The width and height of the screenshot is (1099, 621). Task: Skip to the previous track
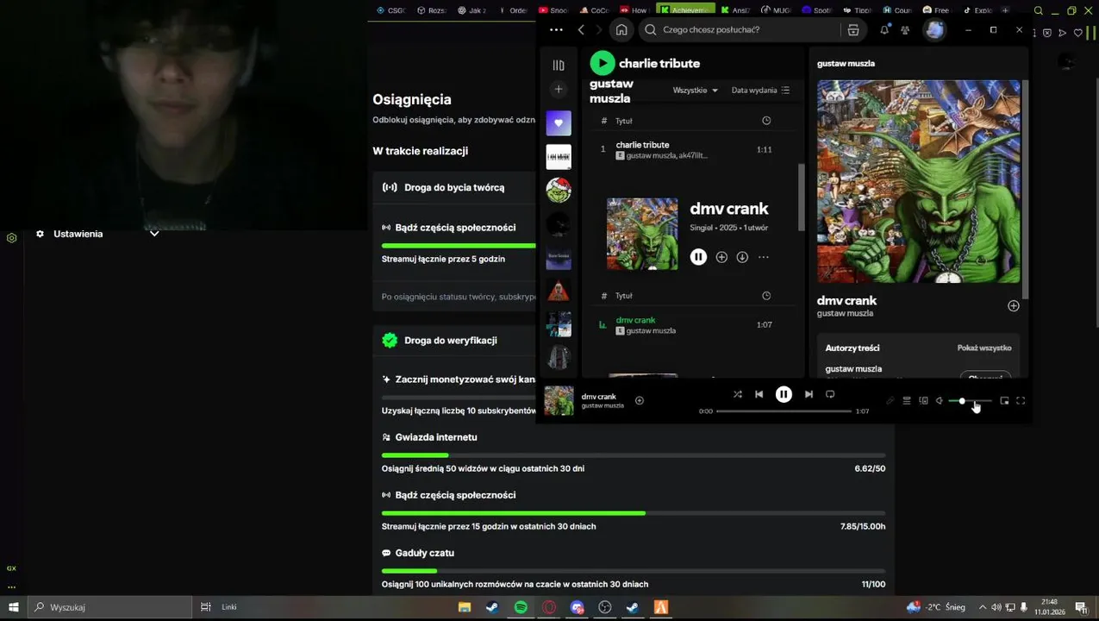[759, 394]
